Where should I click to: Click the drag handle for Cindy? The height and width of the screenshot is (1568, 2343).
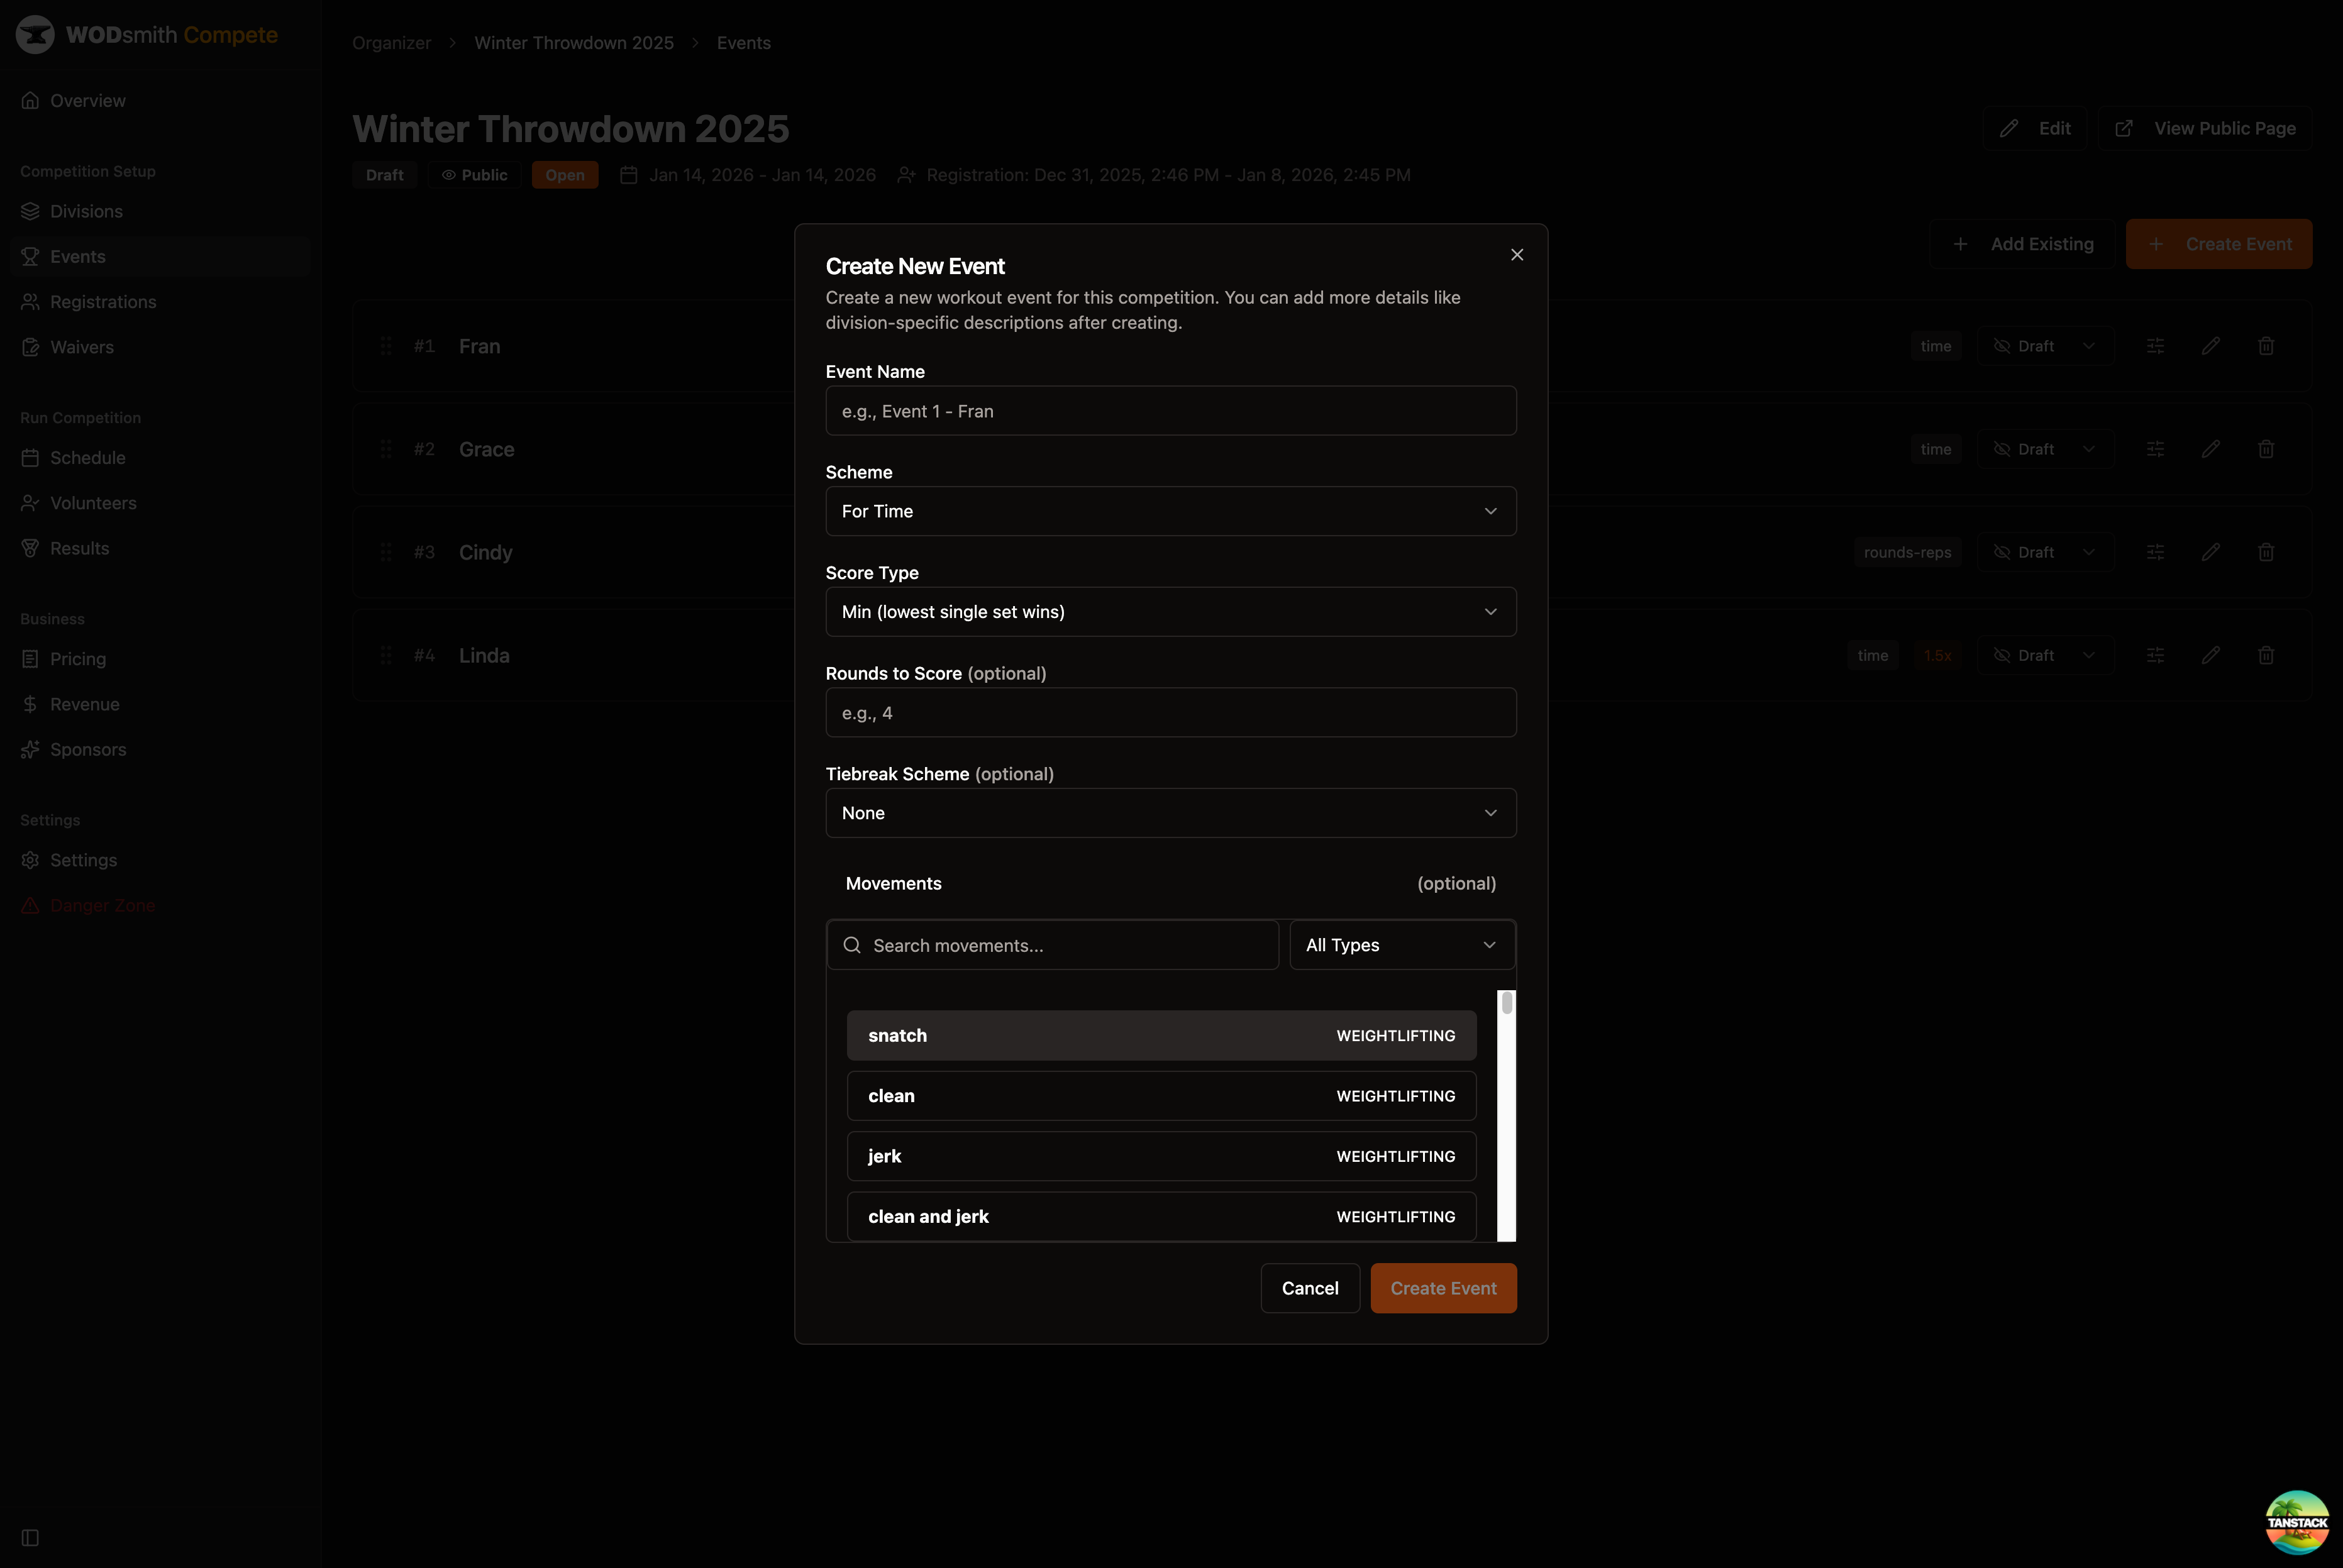tap(386, 552)
